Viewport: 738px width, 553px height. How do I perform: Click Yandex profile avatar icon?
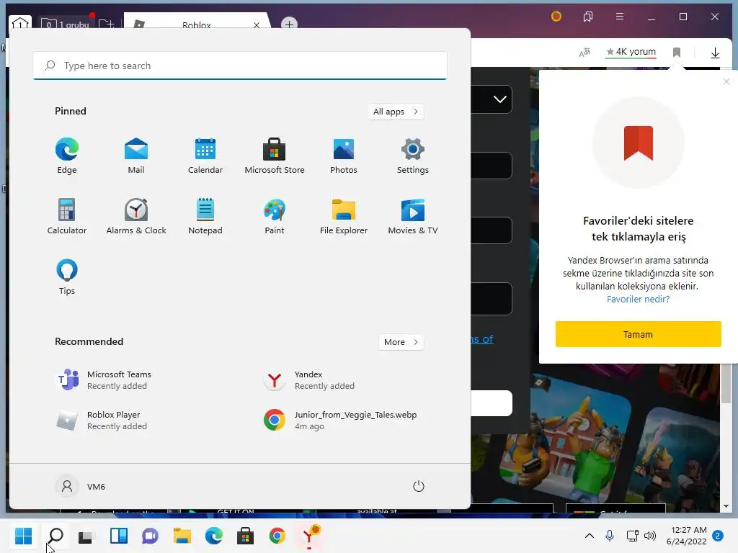point(556,17)
